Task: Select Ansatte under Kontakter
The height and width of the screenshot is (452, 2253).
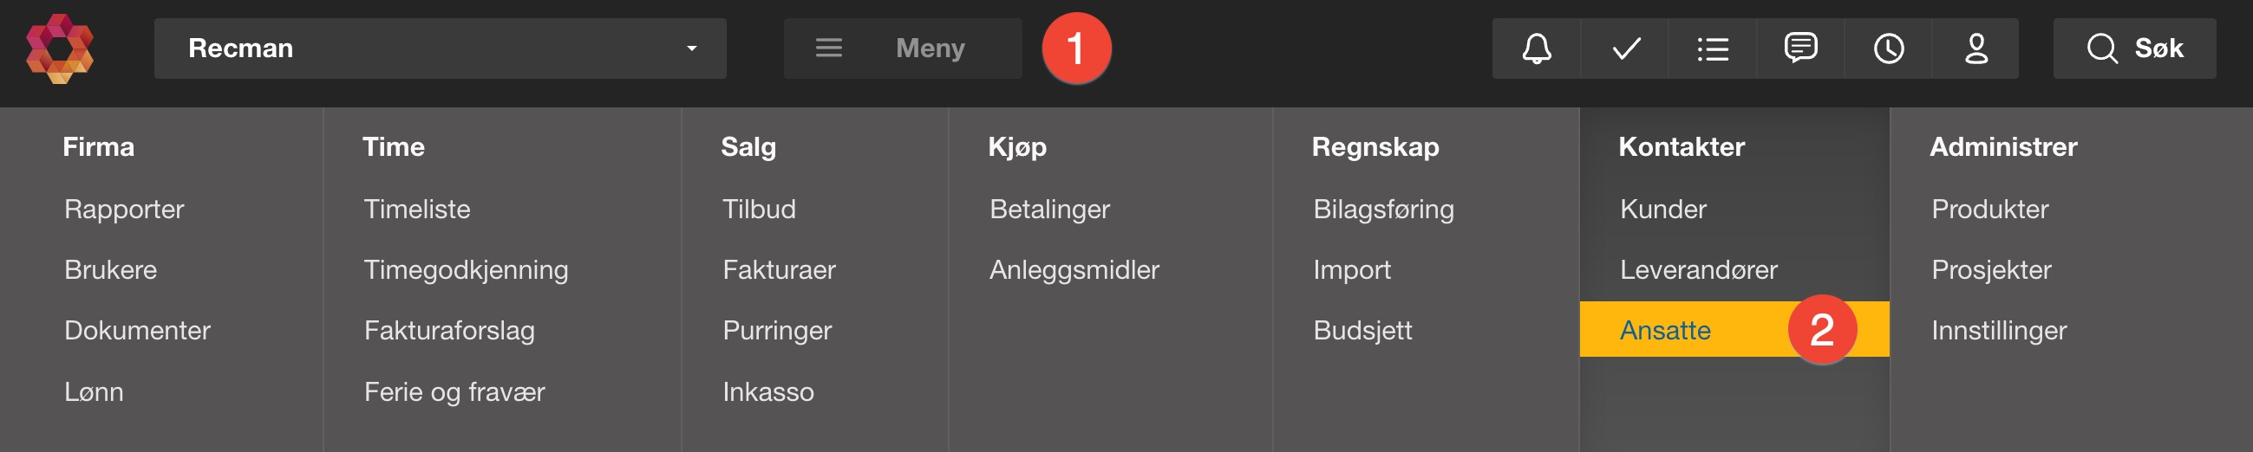Action: 1664,330
